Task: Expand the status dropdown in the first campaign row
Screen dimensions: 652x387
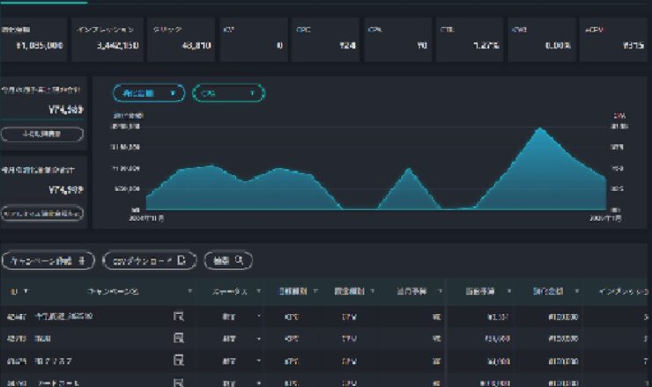Action: point(259,316)
